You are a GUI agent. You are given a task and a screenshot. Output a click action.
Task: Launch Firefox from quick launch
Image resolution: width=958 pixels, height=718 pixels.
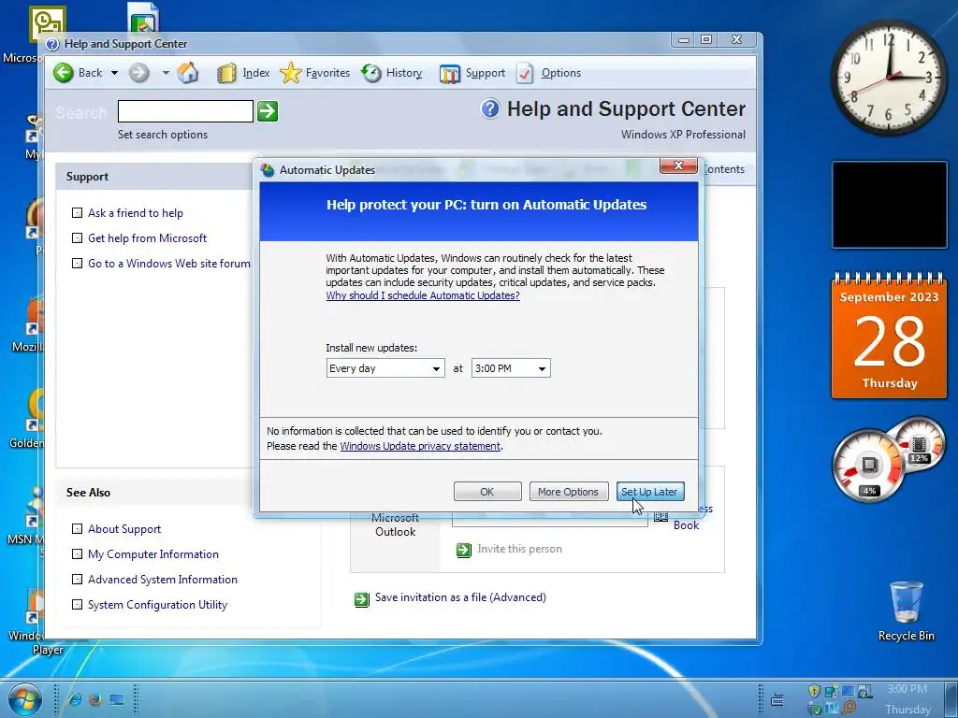pyautogui.click(x=95, y=699)
